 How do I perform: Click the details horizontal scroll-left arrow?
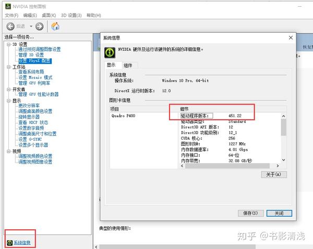[182, 166]
